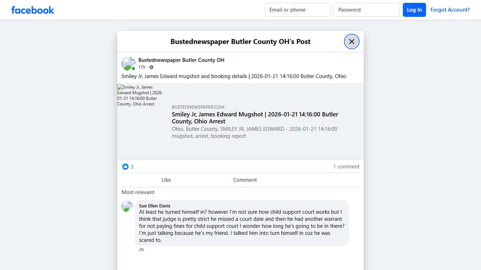Click the blue thumbs-up reactions icon
Screen dimensions: 481x270
[125, 166]
